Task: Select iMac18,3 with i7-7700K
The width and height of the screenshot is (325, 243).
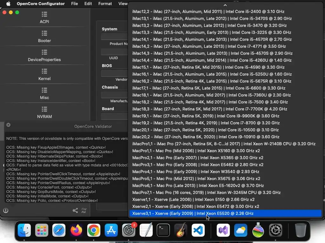Action: pyautogui.click(x=225, y=109)
